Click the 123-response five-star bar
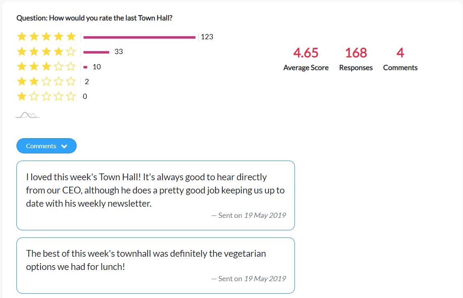 point(139,37)
